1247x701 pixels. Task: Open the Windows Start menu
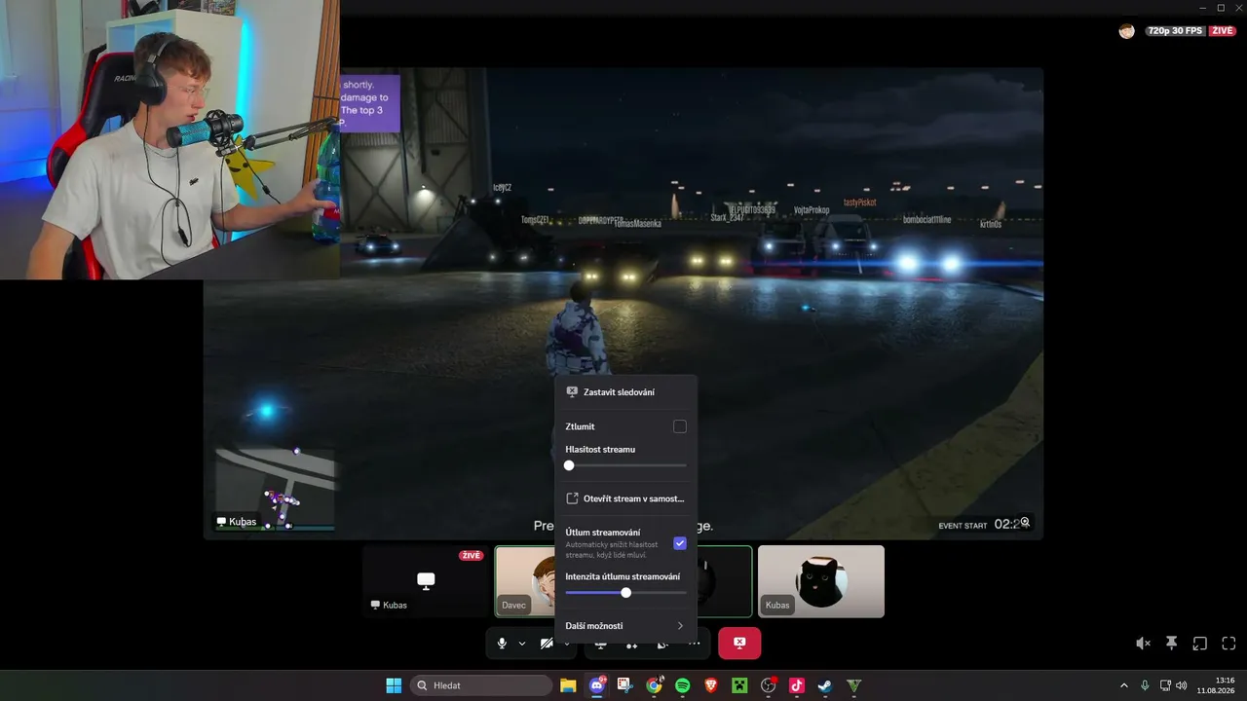[394, 685]
